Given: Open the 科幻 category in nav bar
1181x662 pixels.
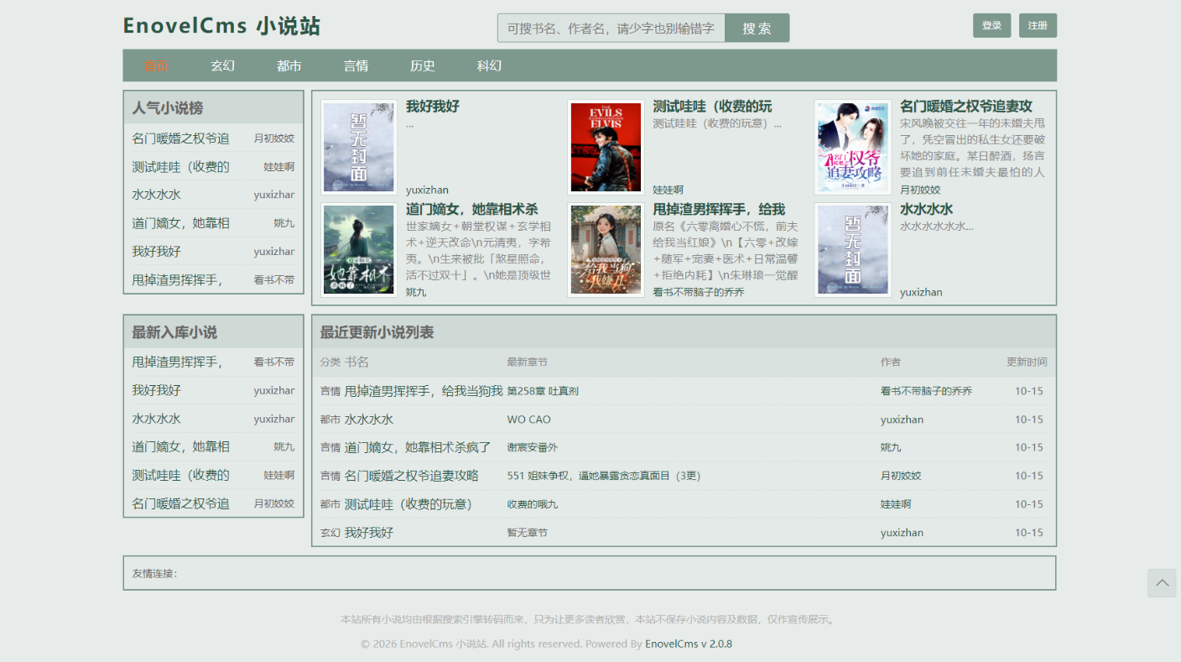Looking at the screenshot, I should pos(489,65).
